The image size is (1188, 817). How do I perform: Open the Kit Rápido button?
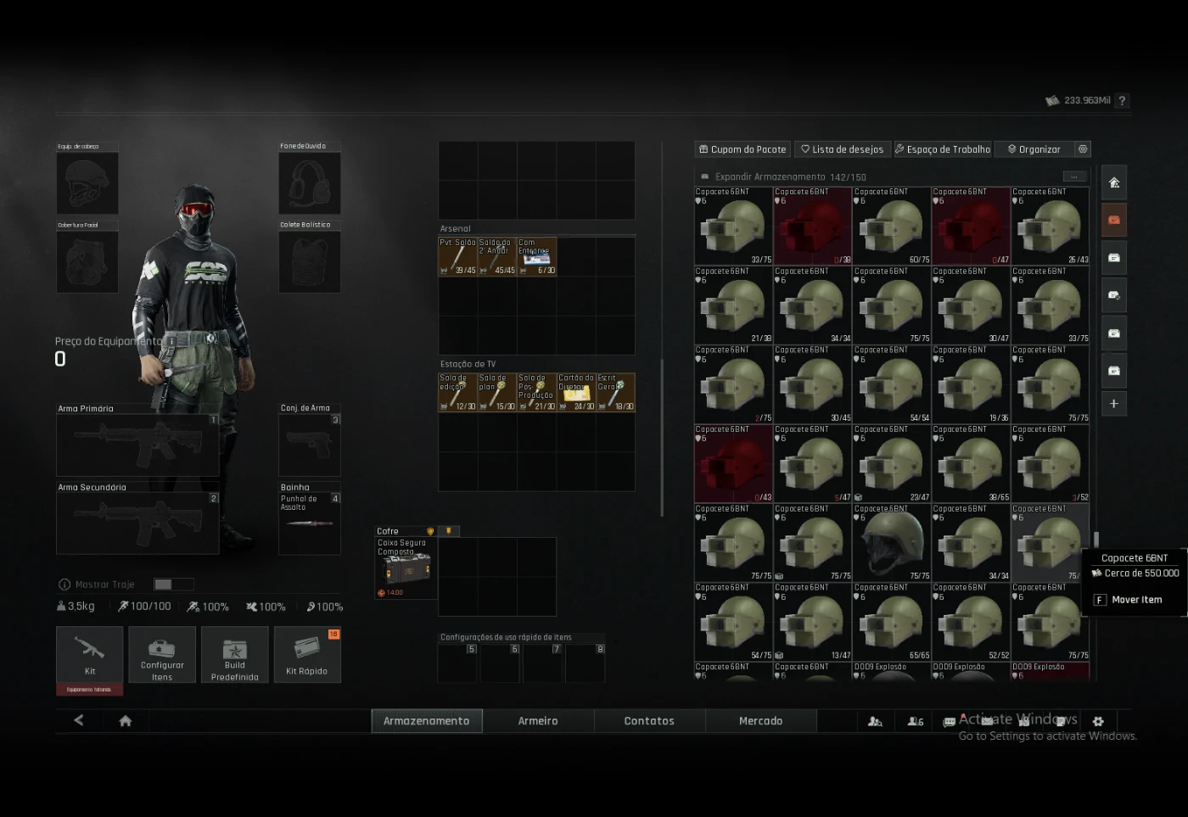[306, 654]
